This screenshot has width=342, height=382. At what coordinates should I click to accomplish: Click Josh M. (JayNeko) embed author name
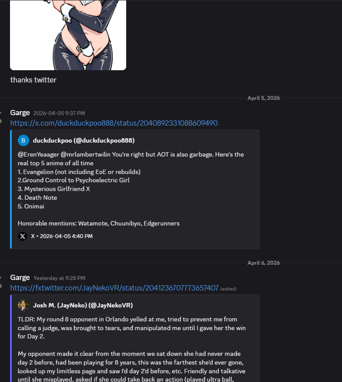[83, 305]
